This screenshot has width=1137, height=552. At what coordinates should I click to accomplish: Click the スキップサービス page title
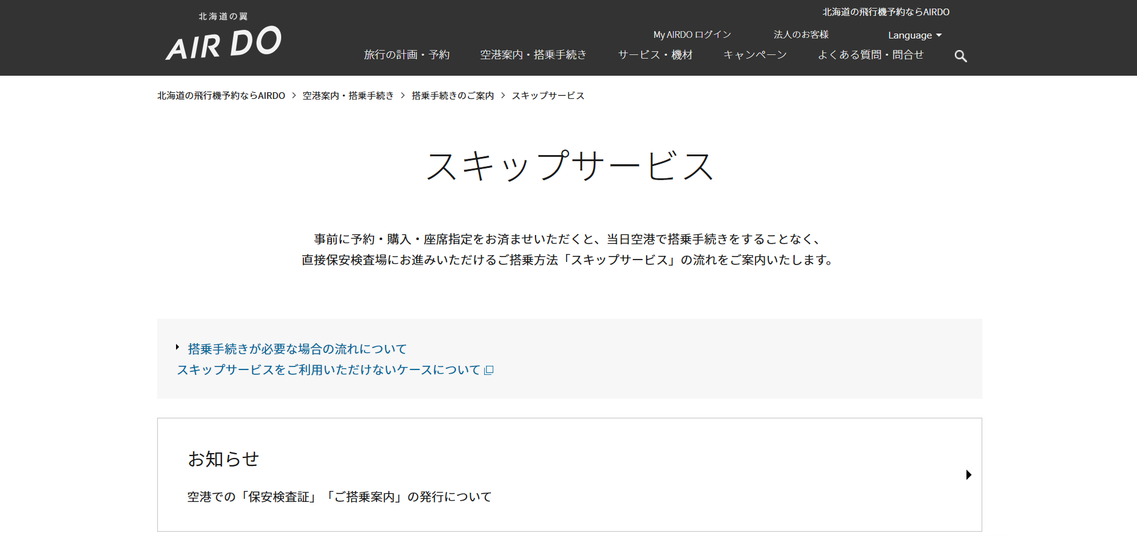coord(570,166)
